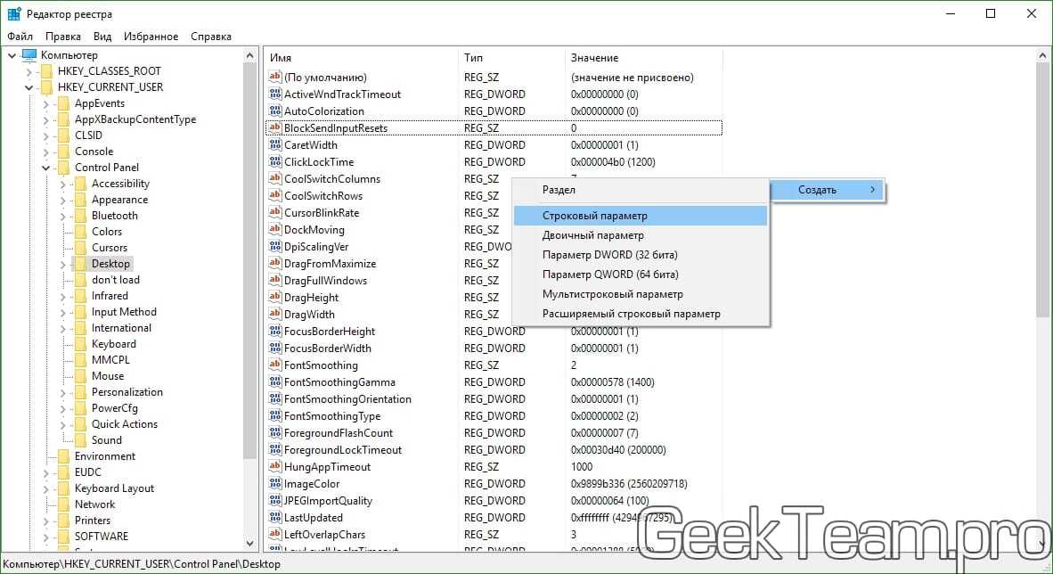Click the Создать context menu item
Image resolution: width=1053 pixels, height=574 pixels.
point(827,190)
